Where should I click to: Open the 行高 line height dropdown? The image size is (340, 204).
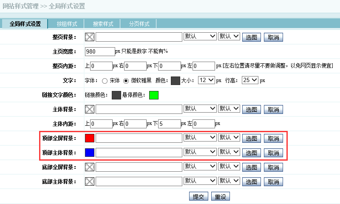[250, 80]
